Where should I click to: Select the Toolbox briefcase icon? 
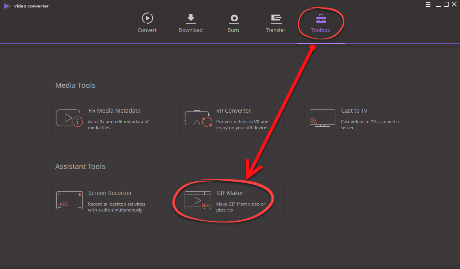coord(321,19)
